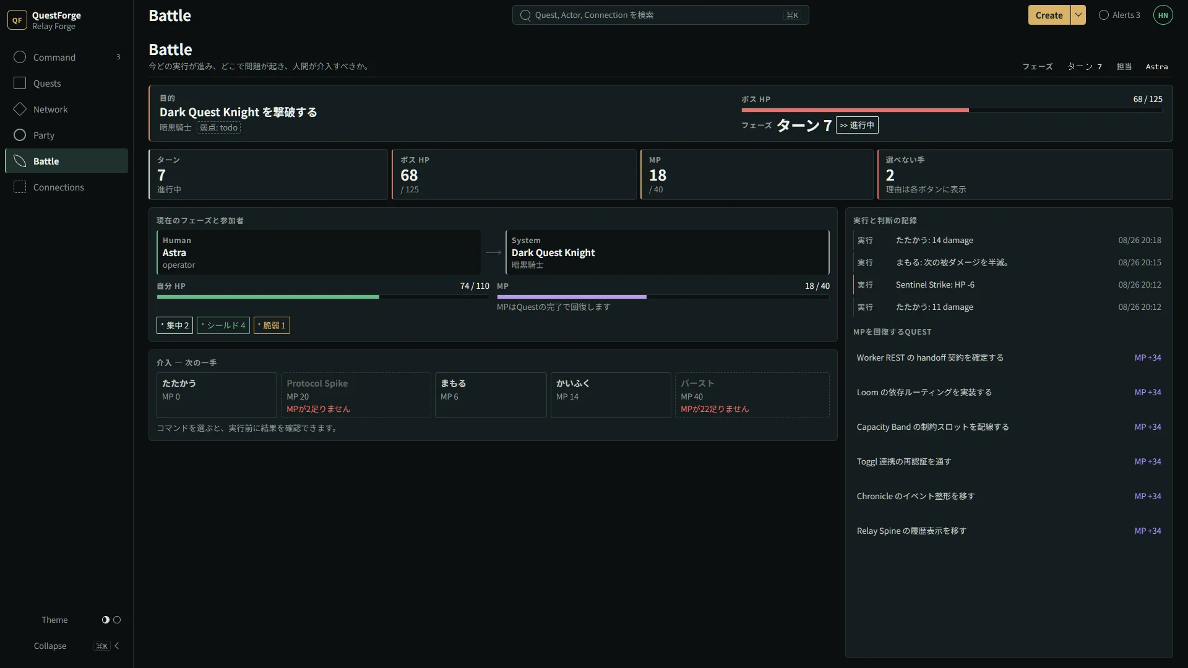The image size is (1188, 668).
Task: Click the ⌘K shortcut badge in search
Action: 793,15
